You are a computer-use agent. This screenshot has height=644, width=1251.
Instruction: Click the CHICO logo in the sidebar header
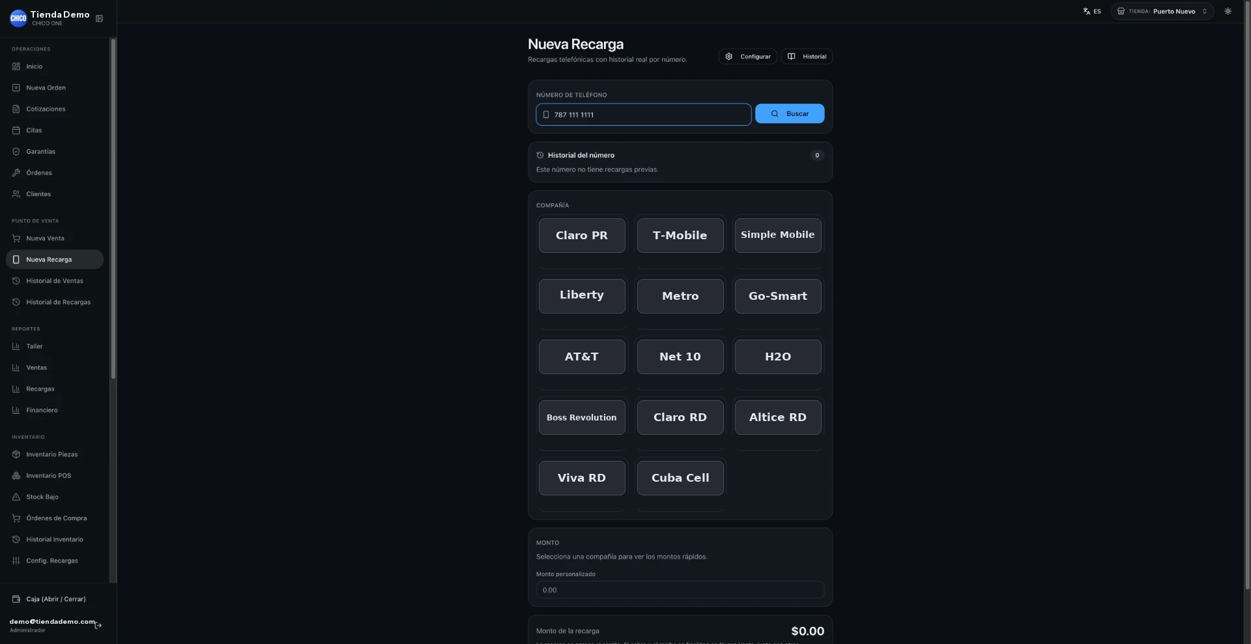pyautogui.click(x=18, y=18)
